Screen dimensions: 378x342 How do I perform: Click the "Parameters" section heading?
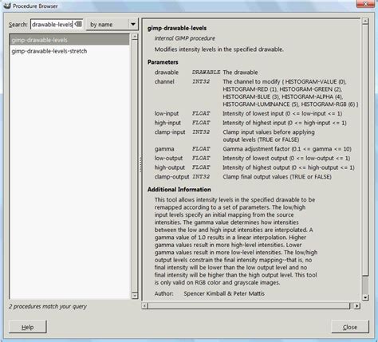163,62
